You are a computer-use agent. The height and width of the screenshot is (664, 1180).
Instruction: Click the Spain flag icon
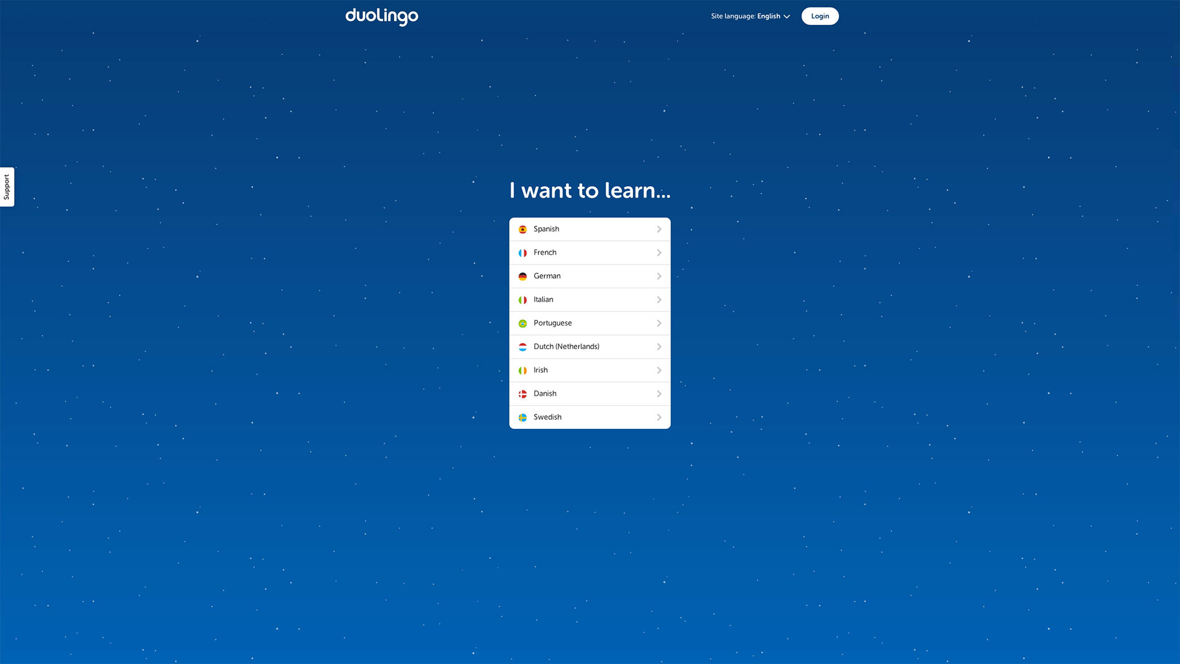[x=522, y=230]
